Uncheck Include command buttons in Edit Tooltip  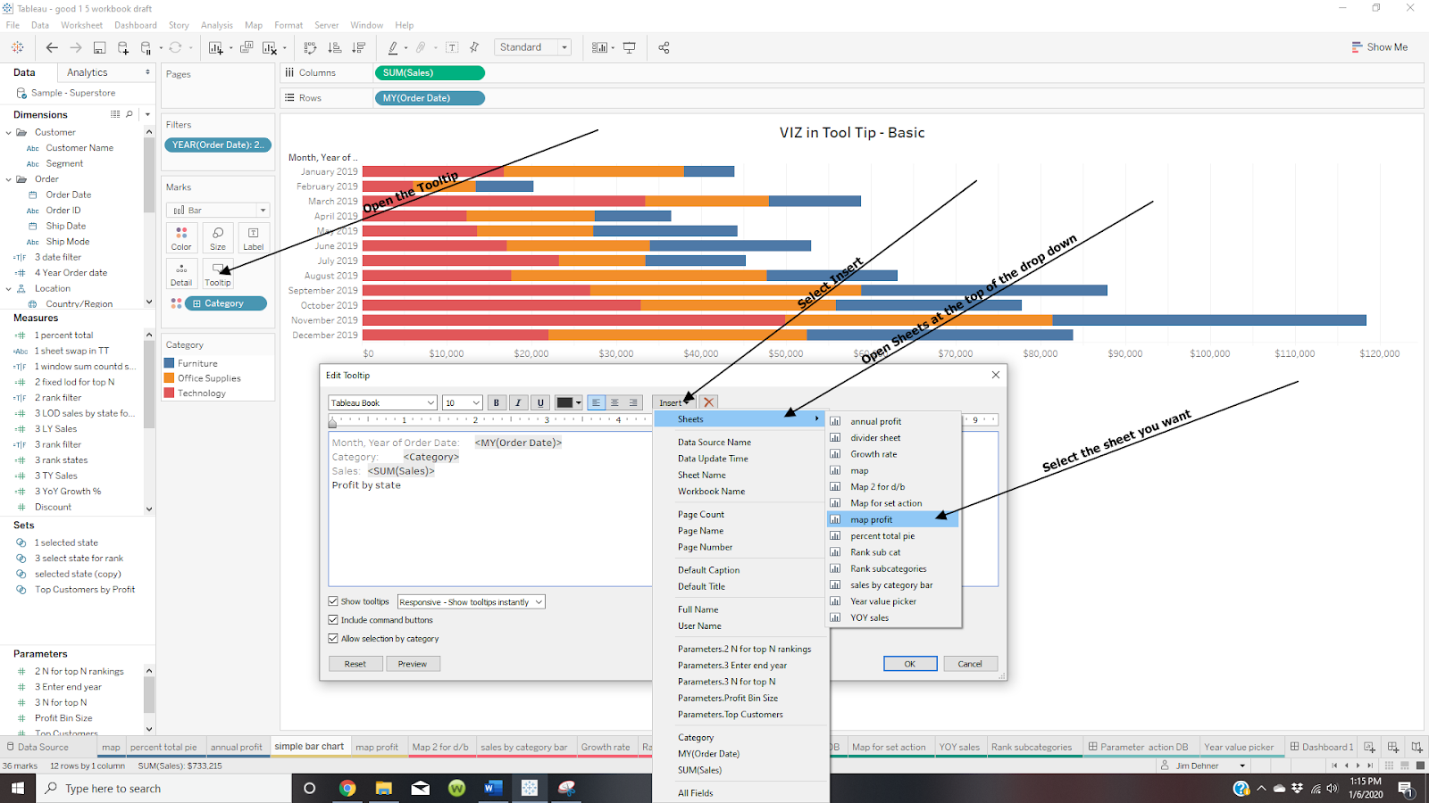[x=333, y=619]
